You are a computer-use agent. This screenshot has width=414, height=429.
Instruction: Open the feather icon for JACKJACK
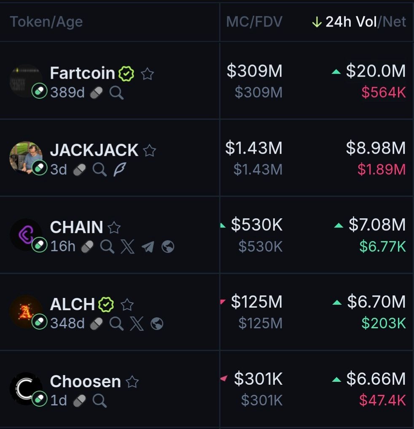coord(120,169)
